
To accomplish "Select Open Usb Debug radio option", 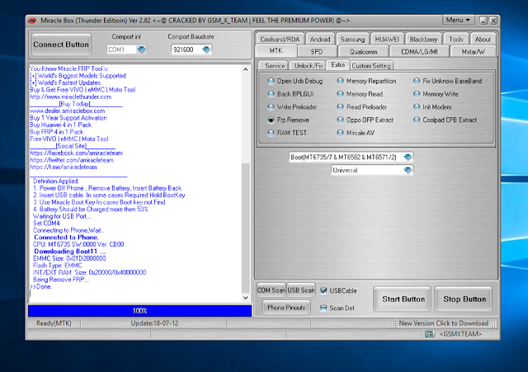I will 271,81.
